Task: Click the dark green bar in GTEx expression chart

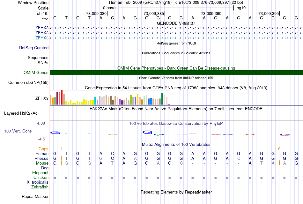Action: (x=162, y=99)
